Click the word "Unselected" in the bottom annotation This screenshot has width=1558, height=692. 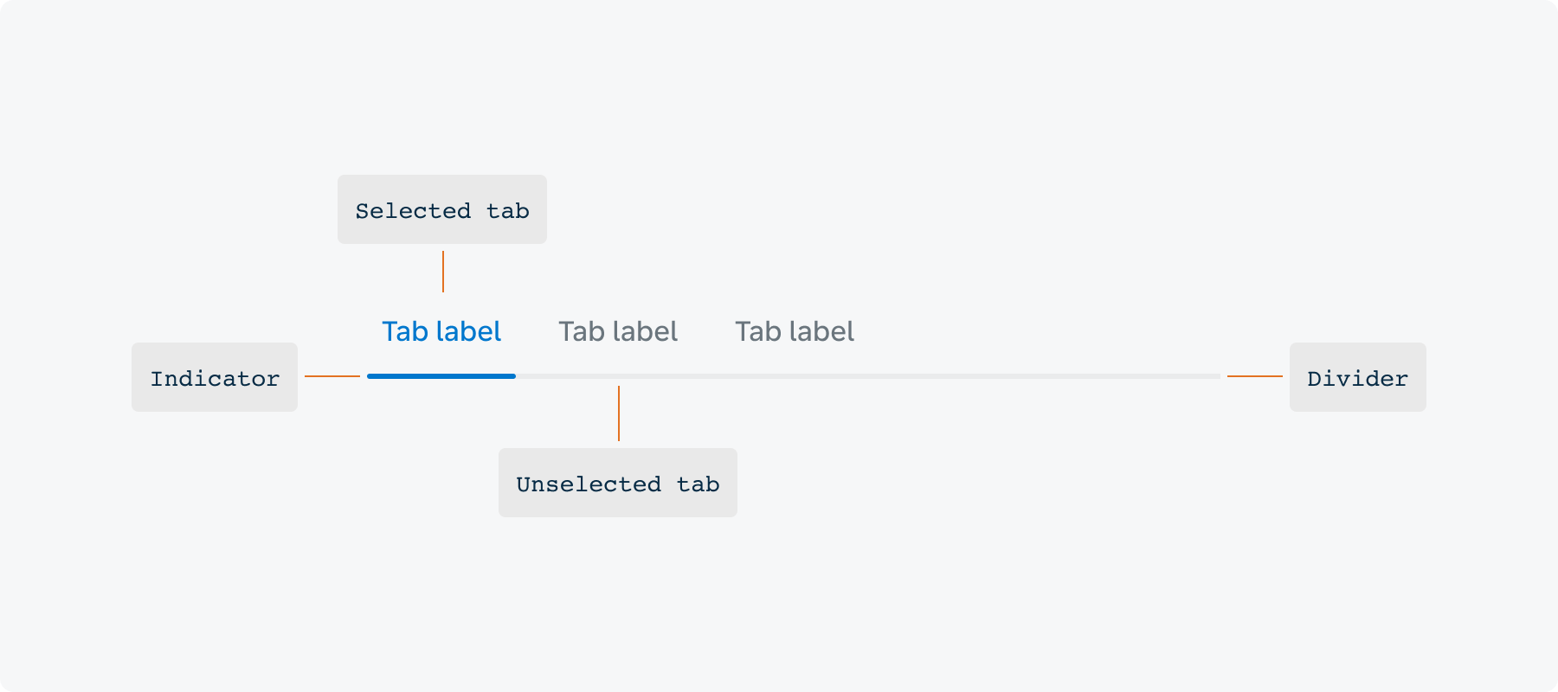point(589,484)
